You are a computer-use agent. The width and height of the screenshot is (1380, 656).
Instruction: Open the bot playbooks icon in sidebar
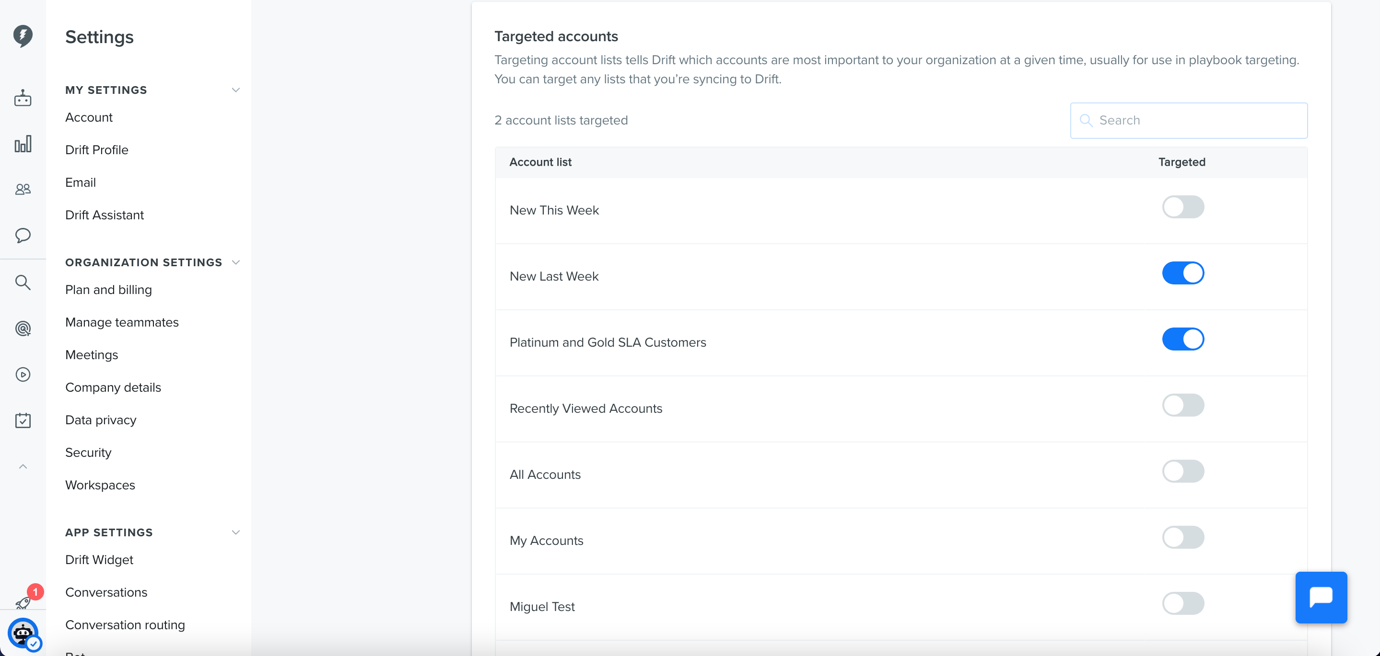click(x=23, y=98)
